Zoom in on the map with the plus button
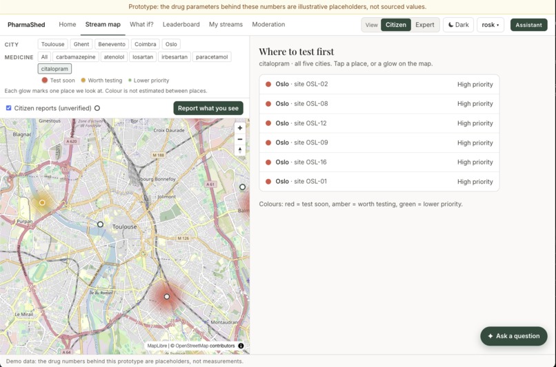556x367 pixels. pos(239,128)
